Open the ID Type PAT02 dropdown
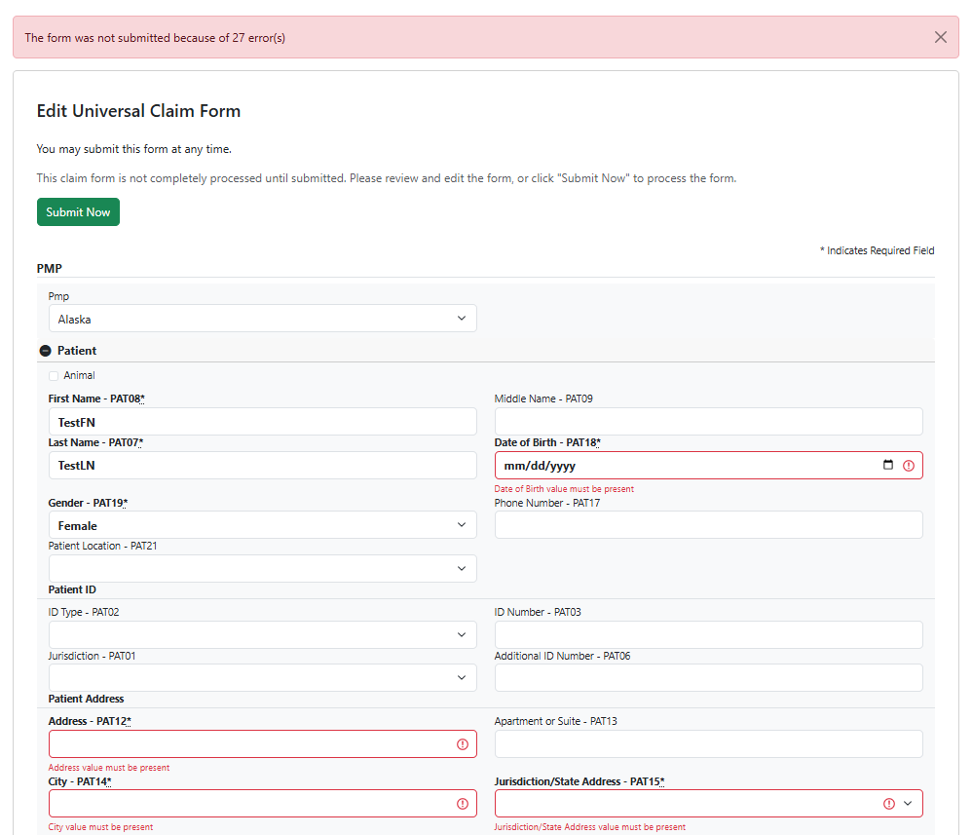972x835 pixels. pos(263,634)
